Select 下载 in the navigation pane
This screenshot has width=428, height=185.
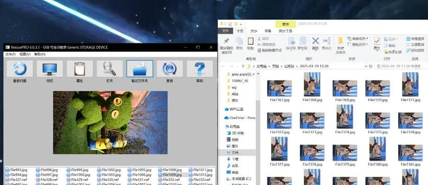(x=232, y=159)
